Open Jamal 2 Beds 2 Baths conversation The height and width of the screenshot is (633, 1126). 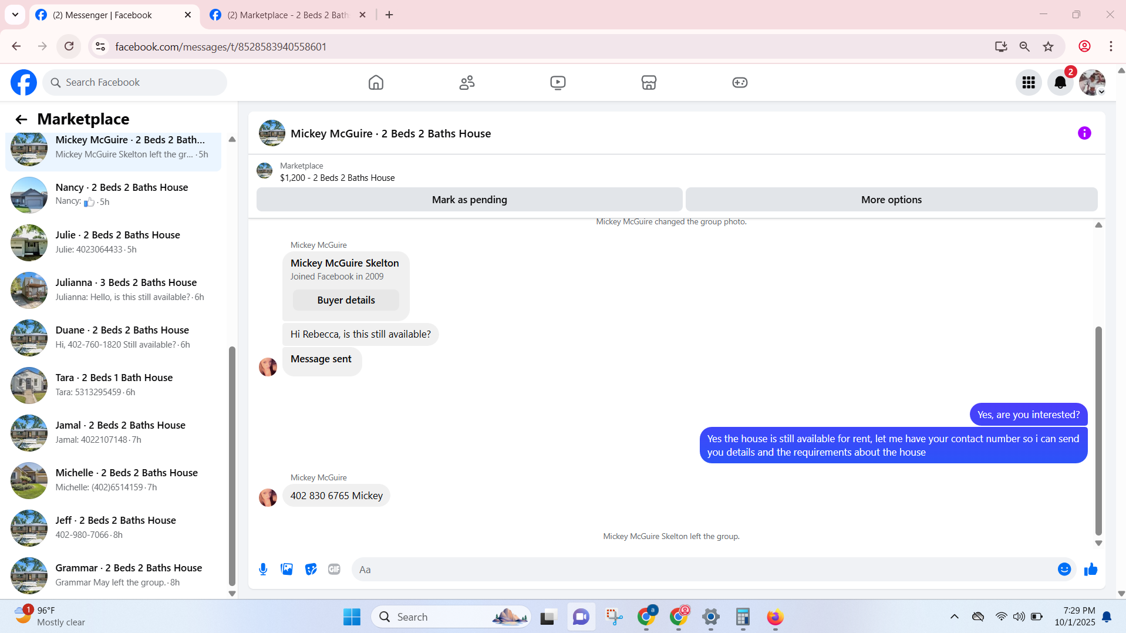pyautogui.click(x=113, y=432)
